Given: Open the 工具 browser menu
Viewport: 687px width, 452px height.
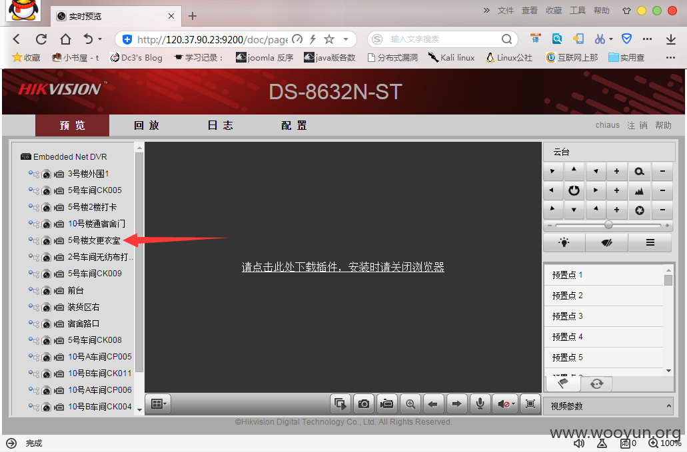Looking at the screenshot, I should [578, 11].
